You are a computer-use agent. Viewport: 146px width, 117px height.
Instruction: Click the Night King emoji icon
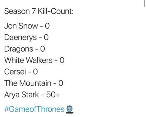pos(69,109)
